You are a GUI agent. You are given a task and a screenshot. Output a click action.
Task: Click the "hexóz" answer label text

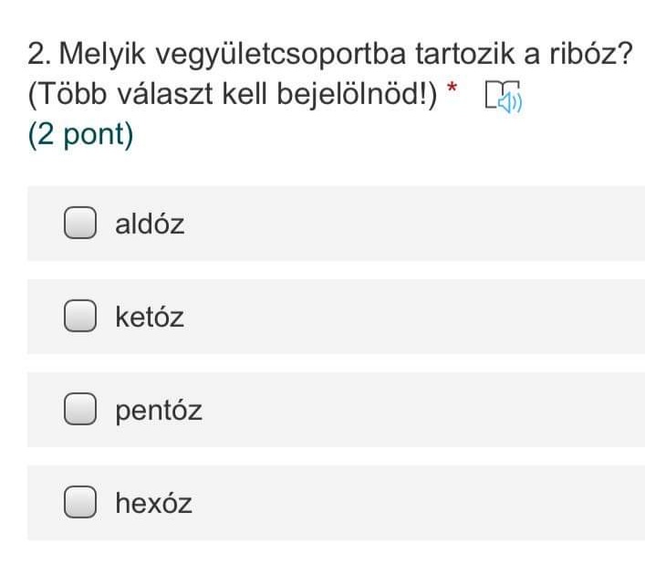click(x=153, y=503)
